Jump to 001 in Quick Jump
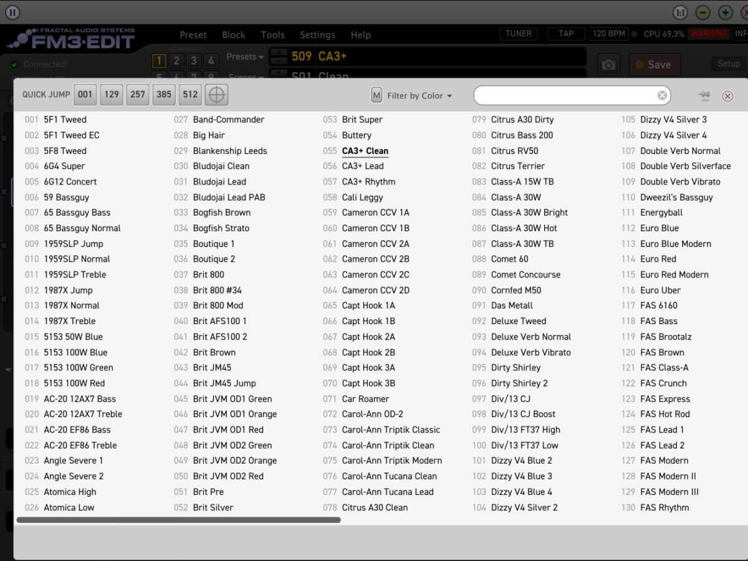748x561 pixels. click(x=85, y=95)
